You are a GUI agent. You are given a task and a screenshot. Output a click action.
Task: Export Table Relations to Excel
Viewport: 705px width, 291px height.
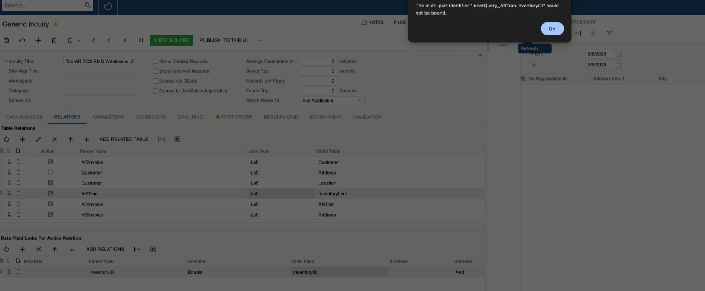[178, 139]
